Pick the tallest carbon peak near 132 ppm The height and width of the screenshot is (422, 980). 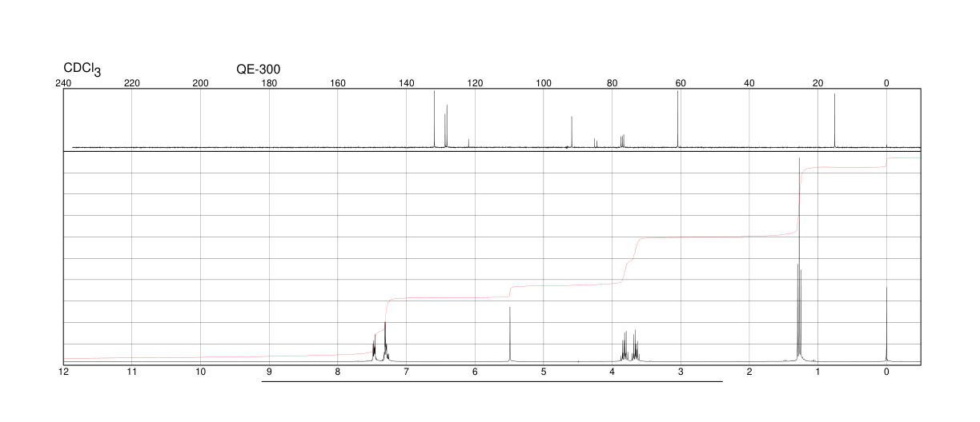point(434,118)
